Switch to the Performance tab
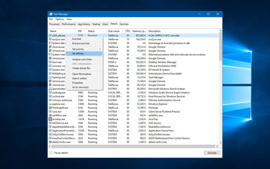This screenshot has width=270, height=169. (x=68, y=24)
